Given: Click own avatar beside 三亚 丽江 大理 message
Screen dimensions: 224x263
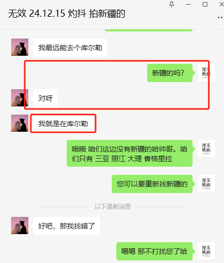Looking at the screenshot, I should coord(206,148).
